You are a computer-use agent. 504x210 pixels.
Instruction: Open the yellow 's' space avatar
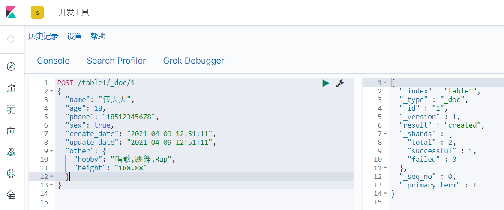point(37,12)
